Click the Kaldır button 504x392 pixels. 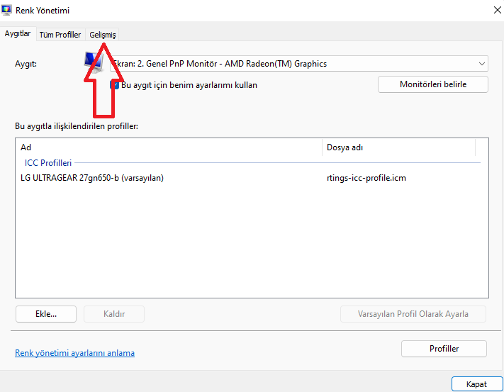114,314
